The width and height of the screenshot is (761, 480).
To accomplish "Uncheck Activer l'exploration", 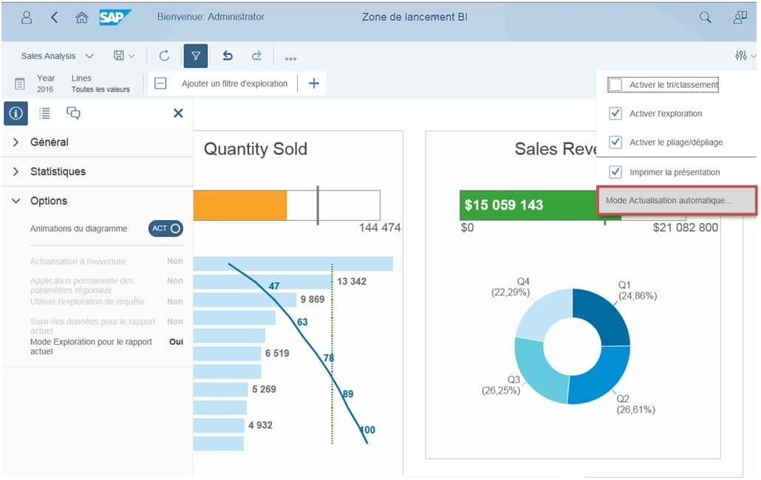I will (615, 114).
